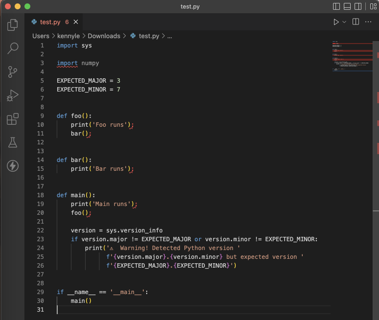Open the Testing flask view
Screen dimensions: 379x320
point(13,142)
